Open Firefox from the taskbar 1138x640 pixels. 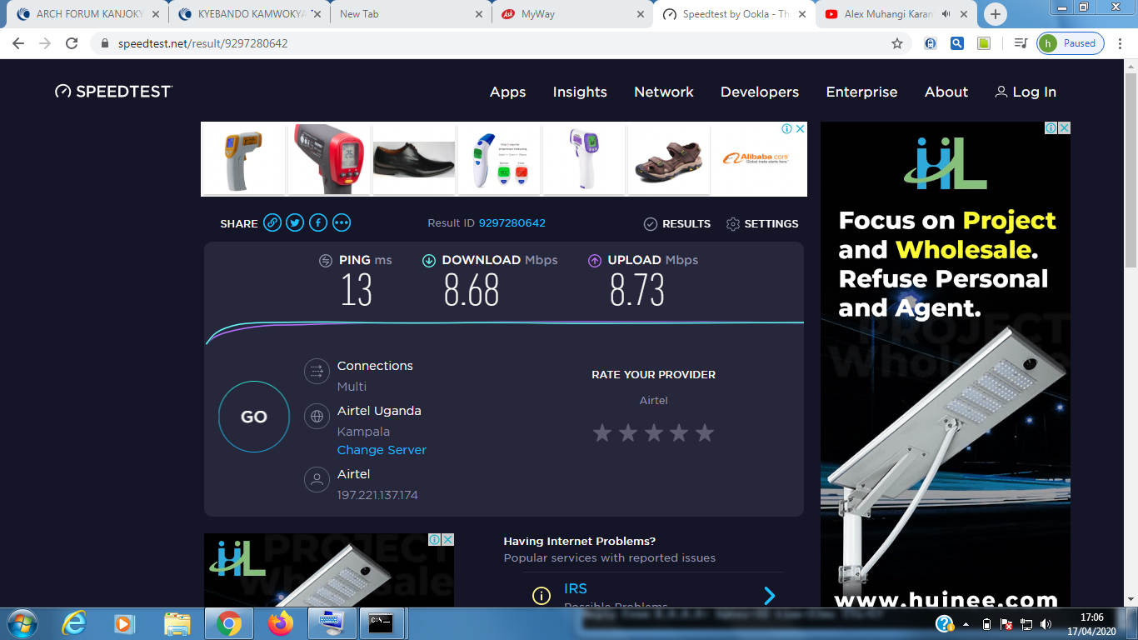pos(281,622)
